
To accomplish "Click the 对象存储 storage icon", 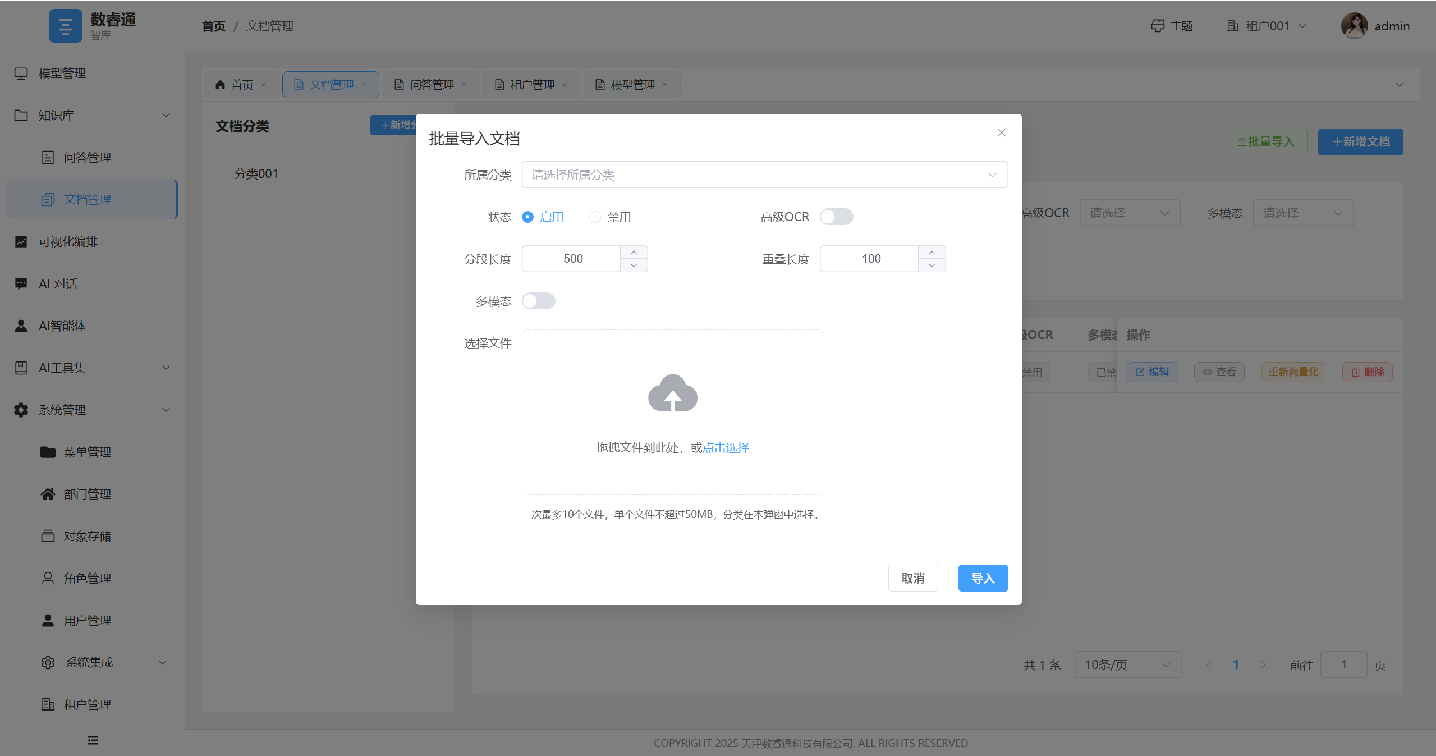I will [48, 537].
